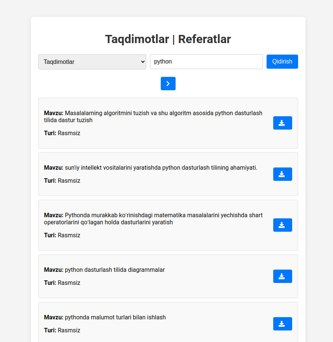This screenshot has height=342, width=333.
Task: Download the pythonda malumot turlari presentation
Action: [x=282, y=324]
